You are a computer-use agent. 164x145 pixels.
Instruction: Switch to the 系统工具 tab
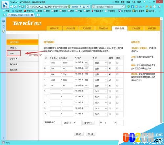coord(152,28)
